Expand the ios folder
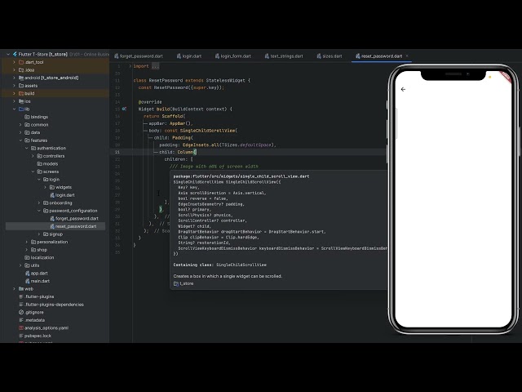The width and height of the screenshot is (522, 392). (14, 101)
